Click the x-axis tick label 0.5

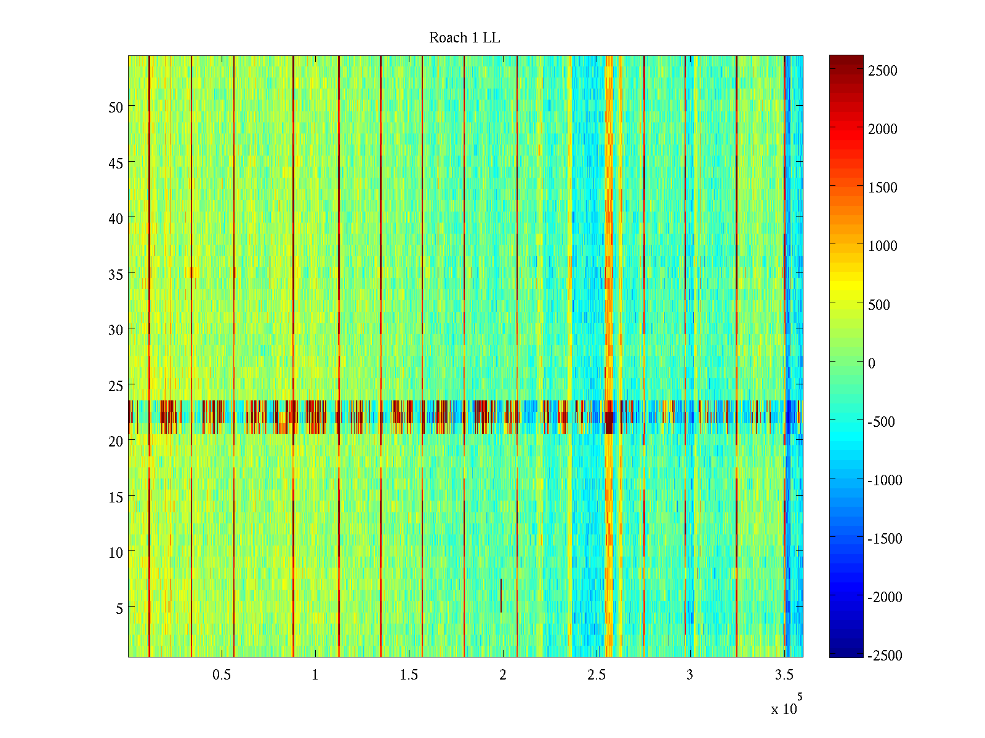click(222, 675)
